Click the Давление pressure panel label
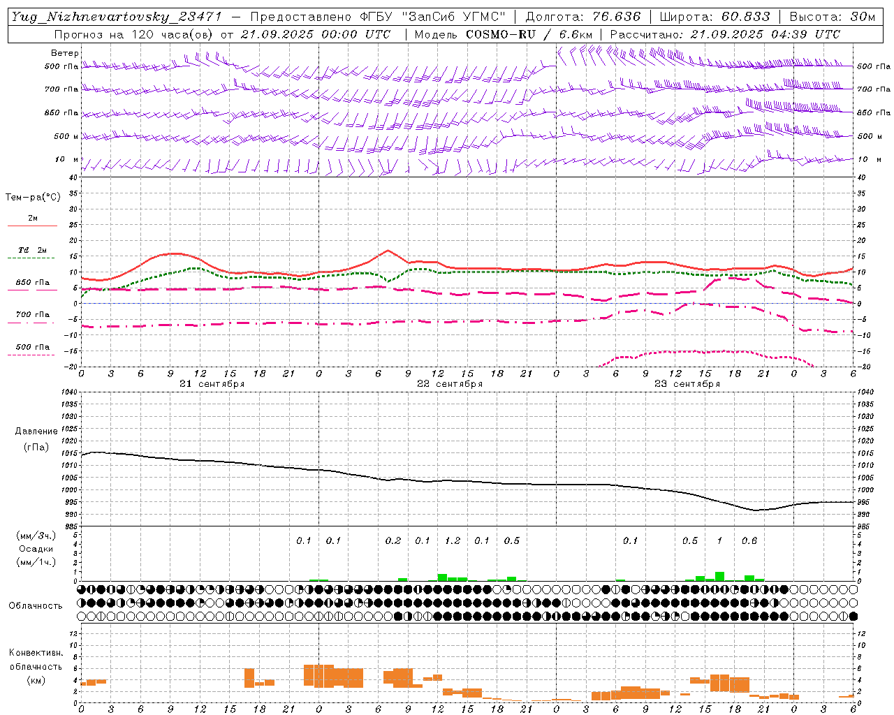The image size is (894, 715). [36, 432]
